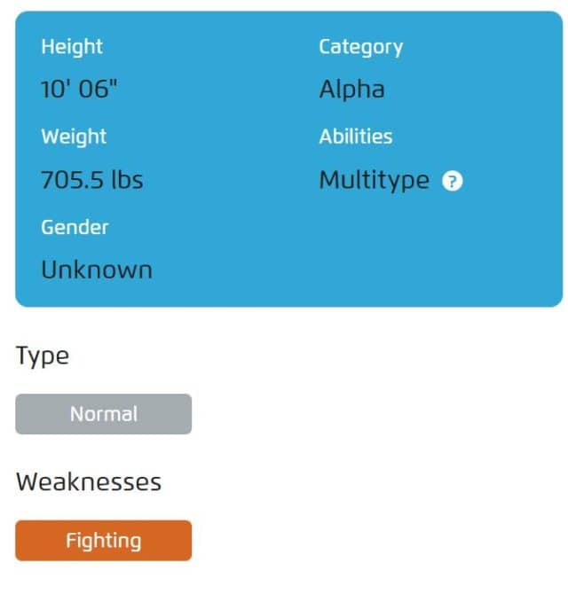Select the Normal type badge

(x=103, y=414)
